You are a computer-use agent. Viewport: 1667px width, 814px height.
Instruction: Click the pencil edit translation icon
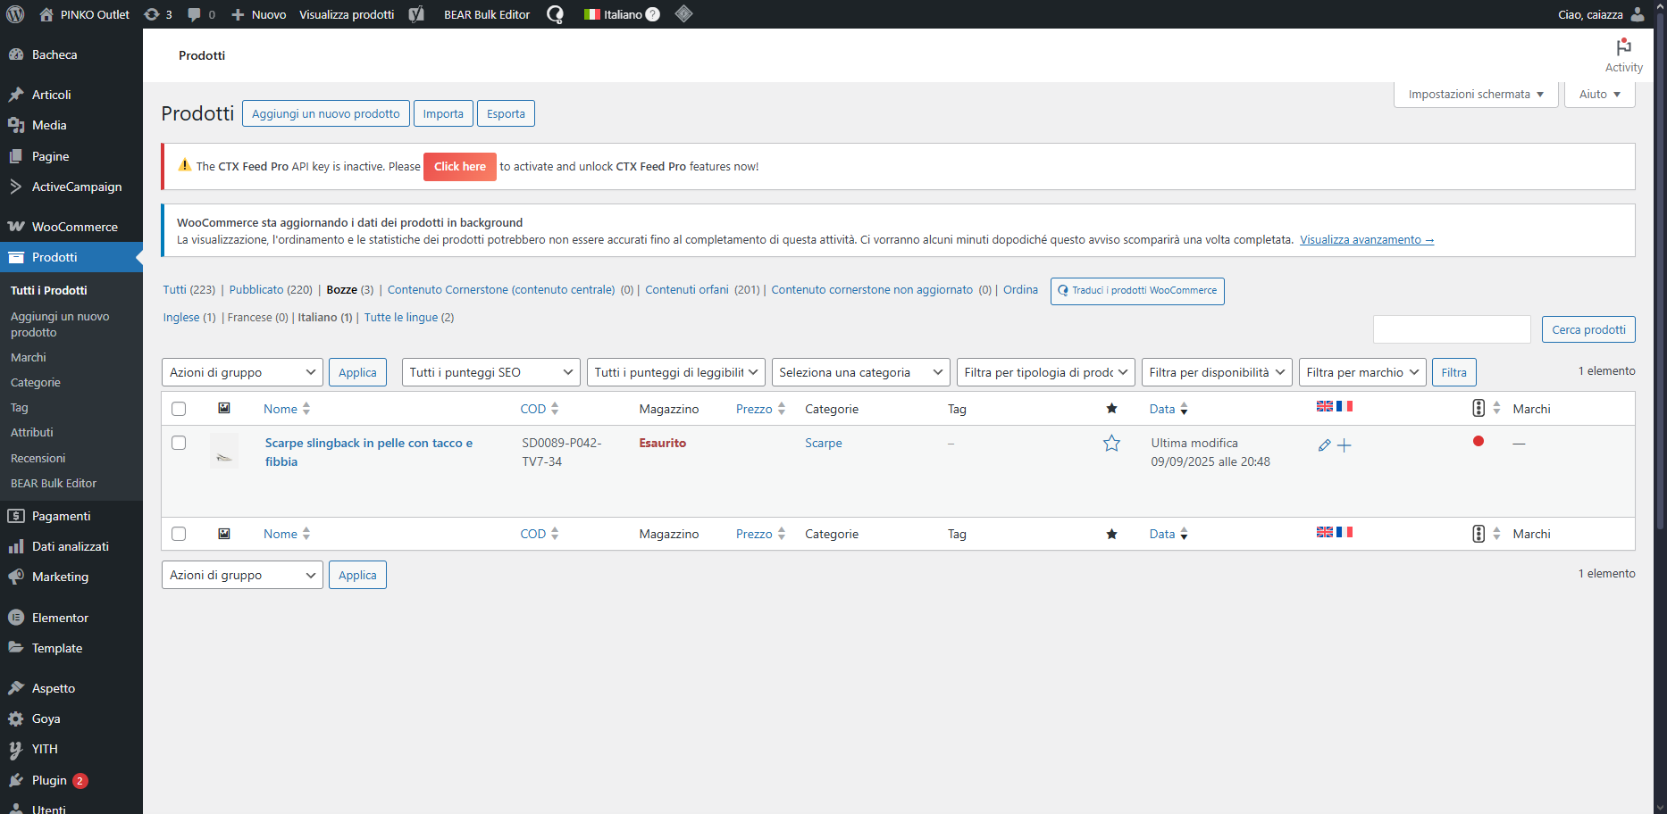tap(1324, 445)
